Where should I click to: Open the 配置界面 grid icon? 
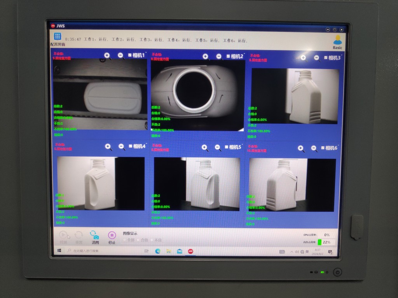coord(58,36)
